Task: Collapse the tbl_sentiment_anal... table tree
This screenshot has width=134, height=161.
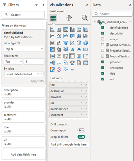Action: click(95, 22)
